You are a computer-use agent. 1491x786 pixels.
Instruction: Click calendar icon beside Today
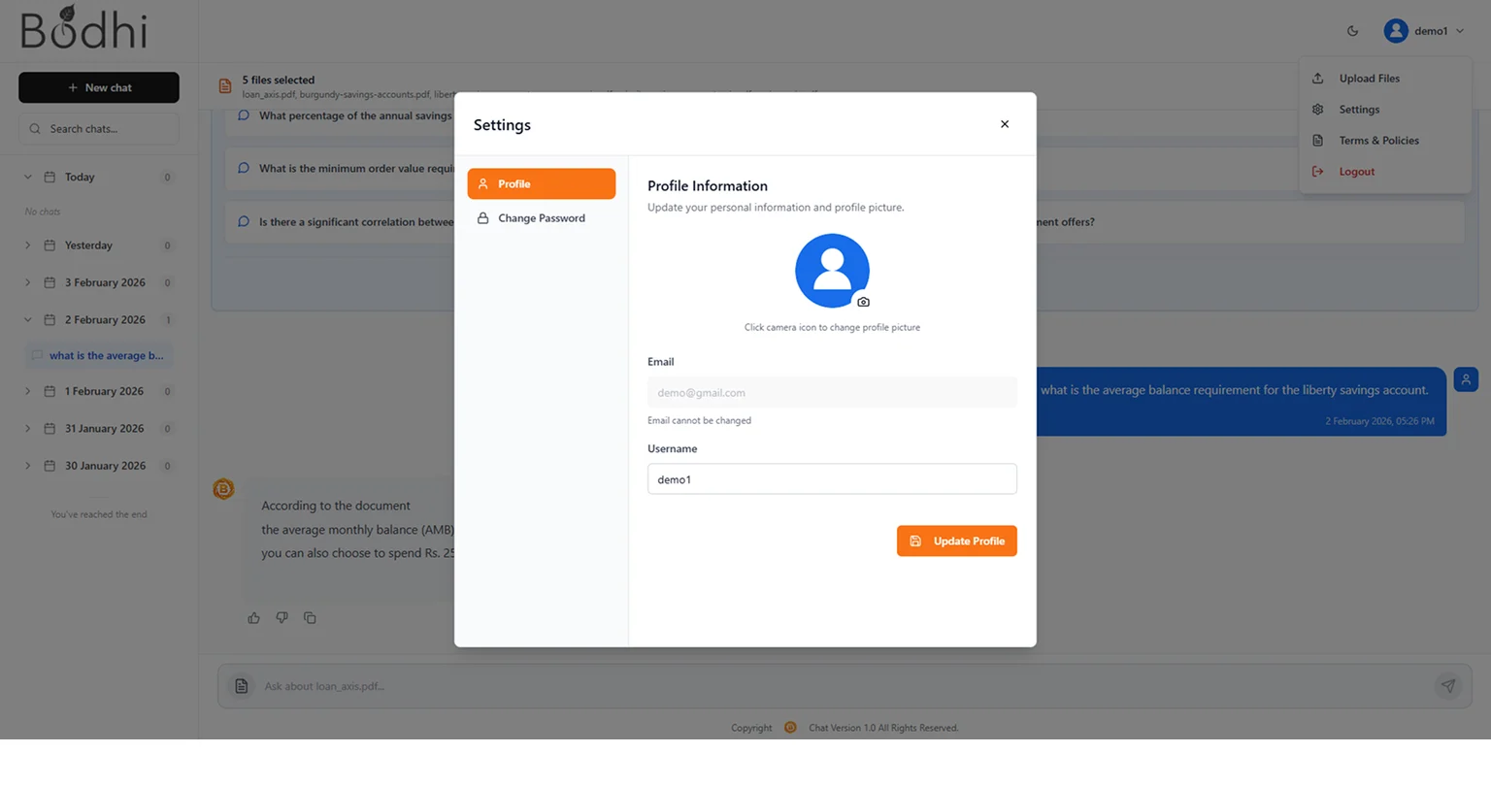point(50,178)
